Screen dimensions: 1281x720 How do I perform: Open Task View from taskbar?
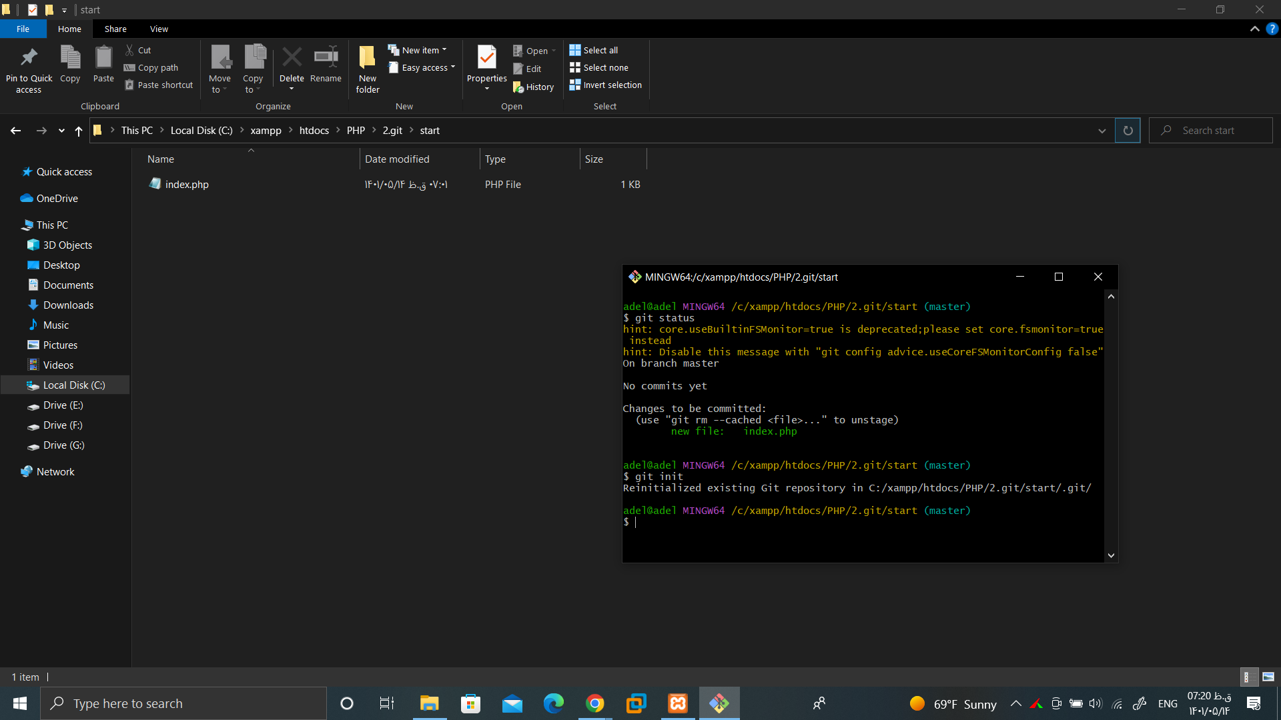point(387,703)
